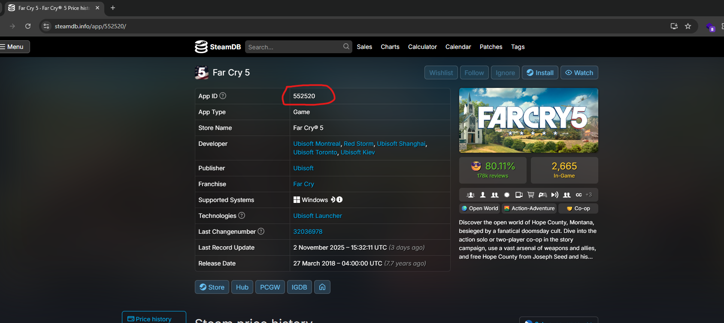Click the IGDB button

300,287
